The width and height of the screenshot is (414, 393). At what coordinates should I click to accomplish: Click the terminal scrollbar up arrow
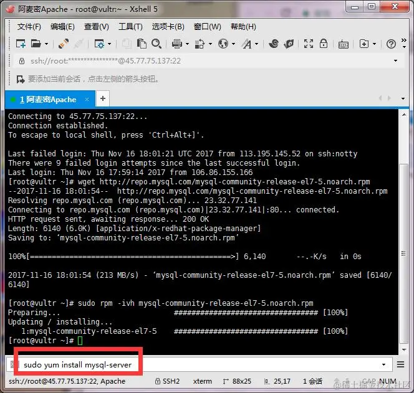click(x=404, y=115)
